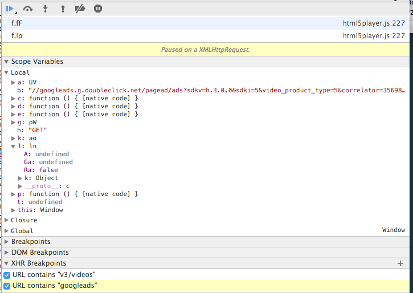Expand variable e function

[x=13, y=115]
